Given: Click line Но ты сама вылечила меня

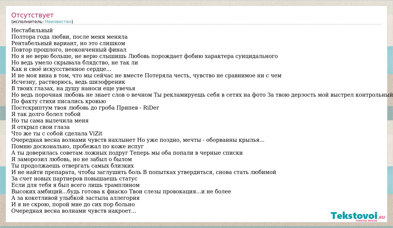Looking at the screenshot, I should [x=50, y=121].
